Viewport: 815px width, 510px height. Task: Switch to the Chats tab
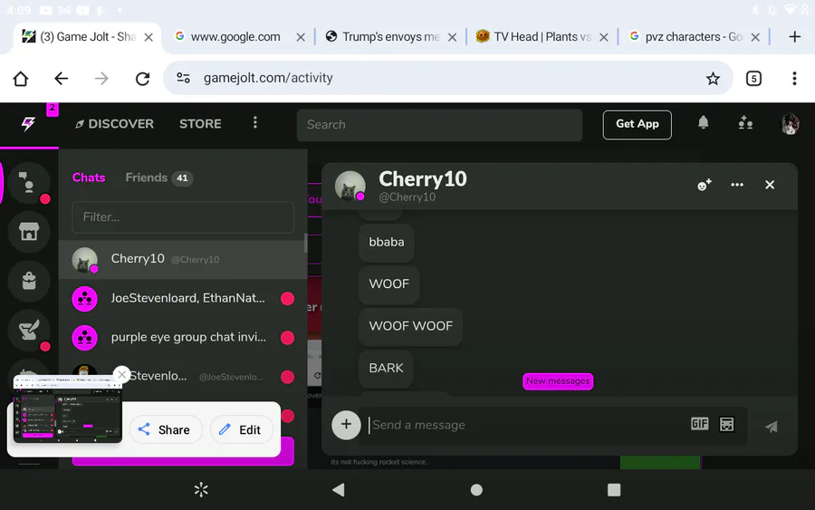click(89, 178)
